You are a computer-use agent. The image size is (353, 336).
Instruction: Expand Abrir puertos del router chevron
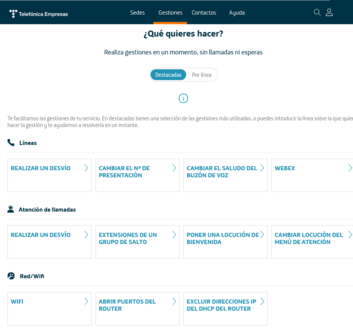point(174,301)
